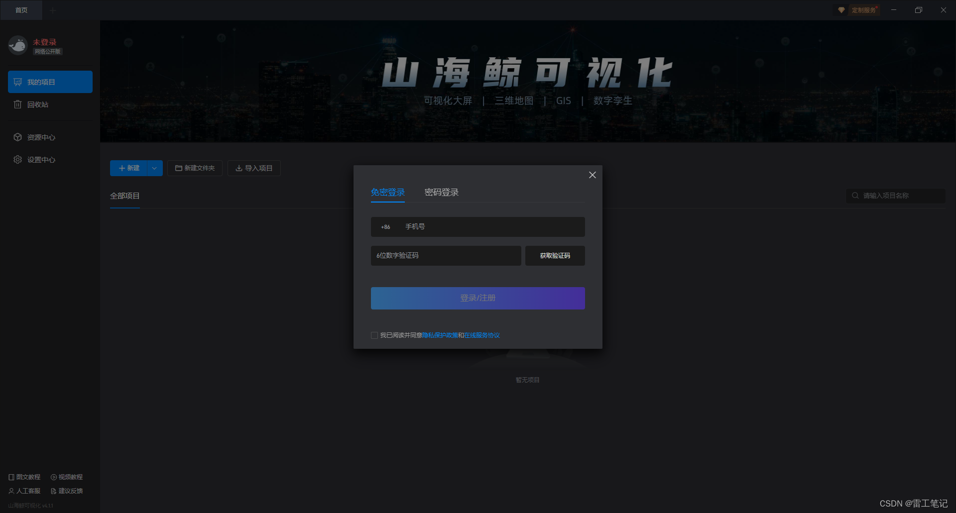Click the +86 country code
The image size is (956, 513).
point(385,227)
